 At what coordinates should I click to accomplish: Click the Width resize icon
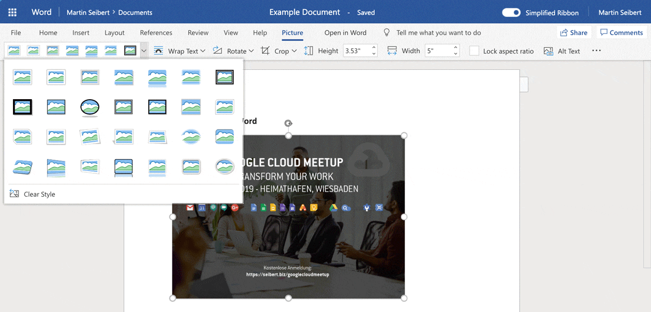pyautogui.click(x=392, y=50)
